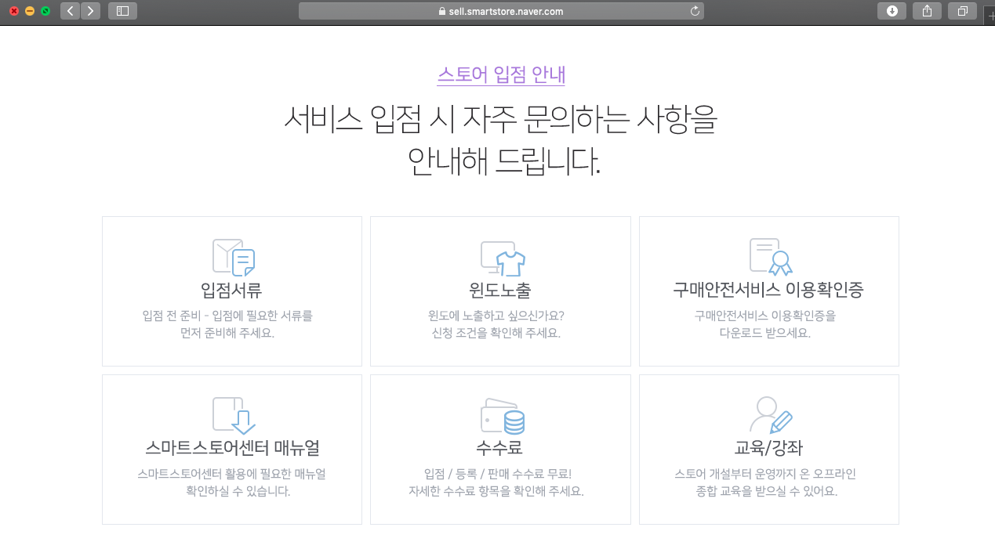The height and width of the screenshot is (549, 995).
Task: Click the text '윈도에 노출하고 싶으신가요?'
Action: 496,316
